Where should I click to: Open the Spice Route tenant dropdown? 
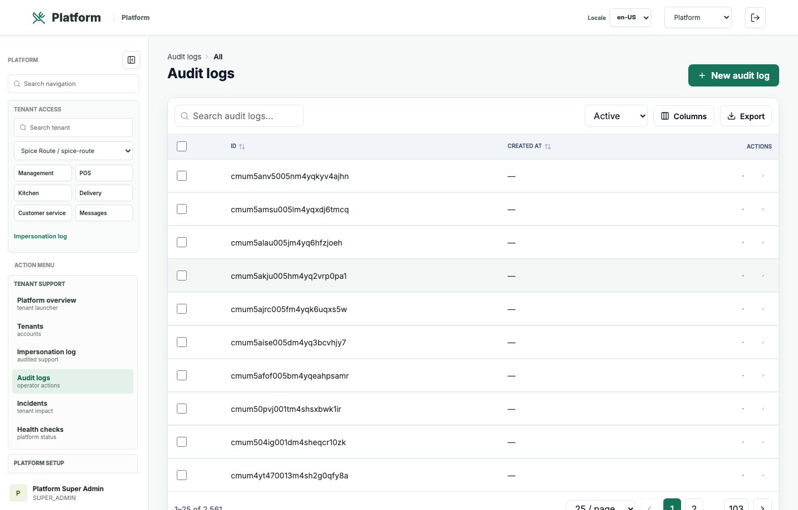73,151
